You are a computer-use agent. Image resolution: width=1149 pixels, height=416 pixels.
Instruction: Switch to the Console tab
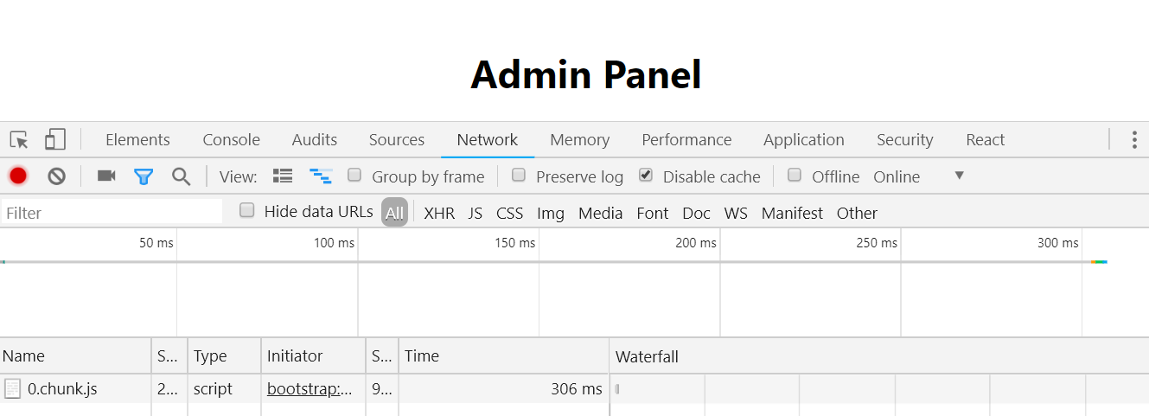[231, 140]
